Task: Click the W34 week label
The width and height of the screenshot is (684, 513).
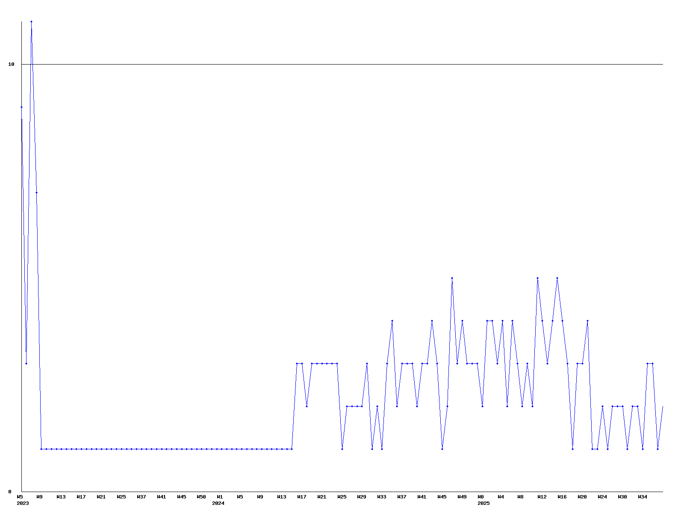Action: tap(642, 497)
